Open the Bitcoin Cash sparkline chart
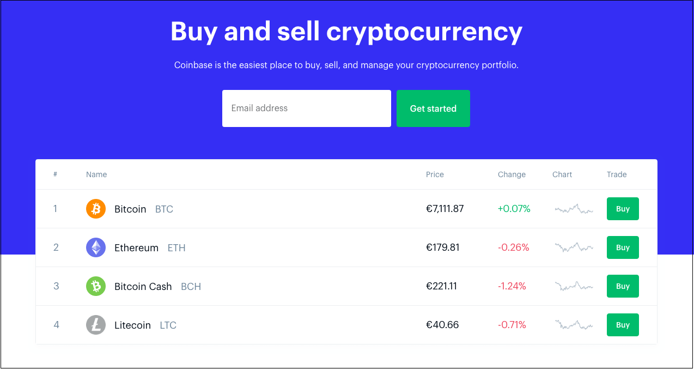This screenshot has height=369, width=694. 574,286
